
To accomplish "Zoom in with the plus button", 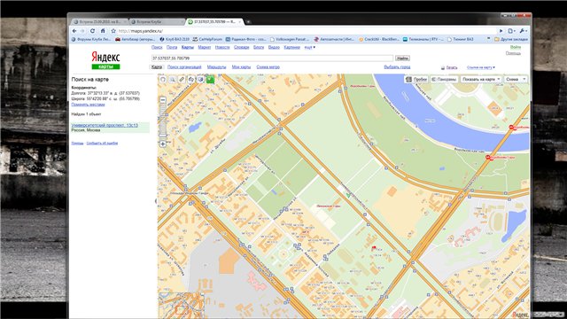I will (163, 144).
